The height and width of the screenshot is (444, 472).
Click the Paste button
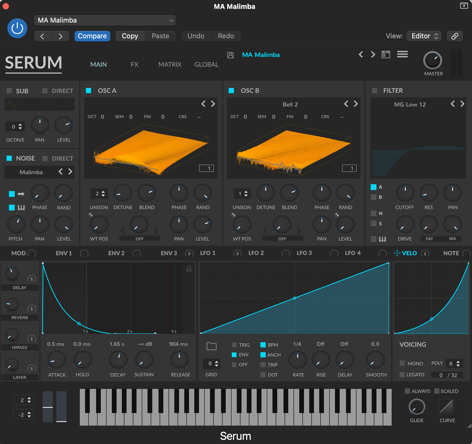coord(160,36)
